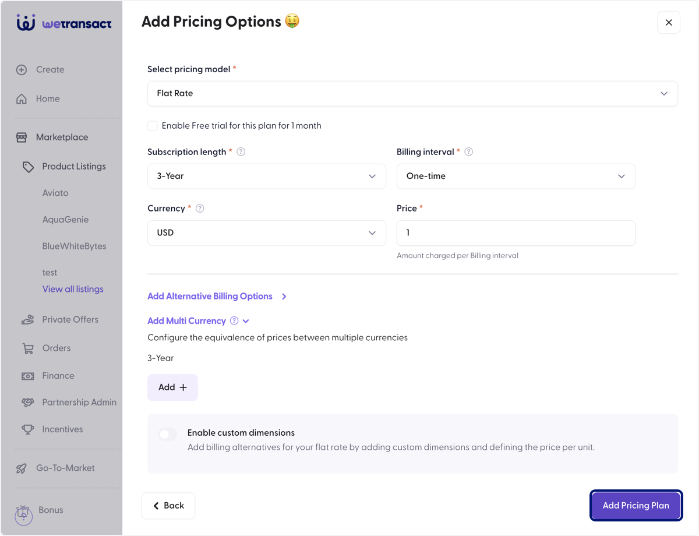699x536 pixels.
Task: Open the BlueWhiteBytes listing
Action: [75, 246]
